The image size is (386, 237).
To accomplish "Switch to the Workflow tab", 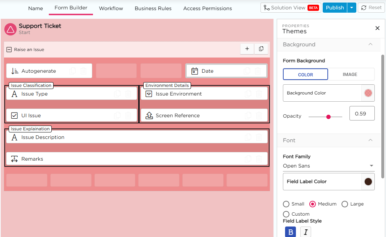I will coord(111,8).
